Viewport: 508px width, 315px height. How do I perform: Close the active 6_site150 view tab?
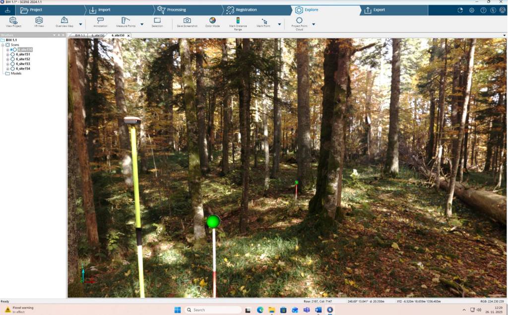(x=128, y=36)
